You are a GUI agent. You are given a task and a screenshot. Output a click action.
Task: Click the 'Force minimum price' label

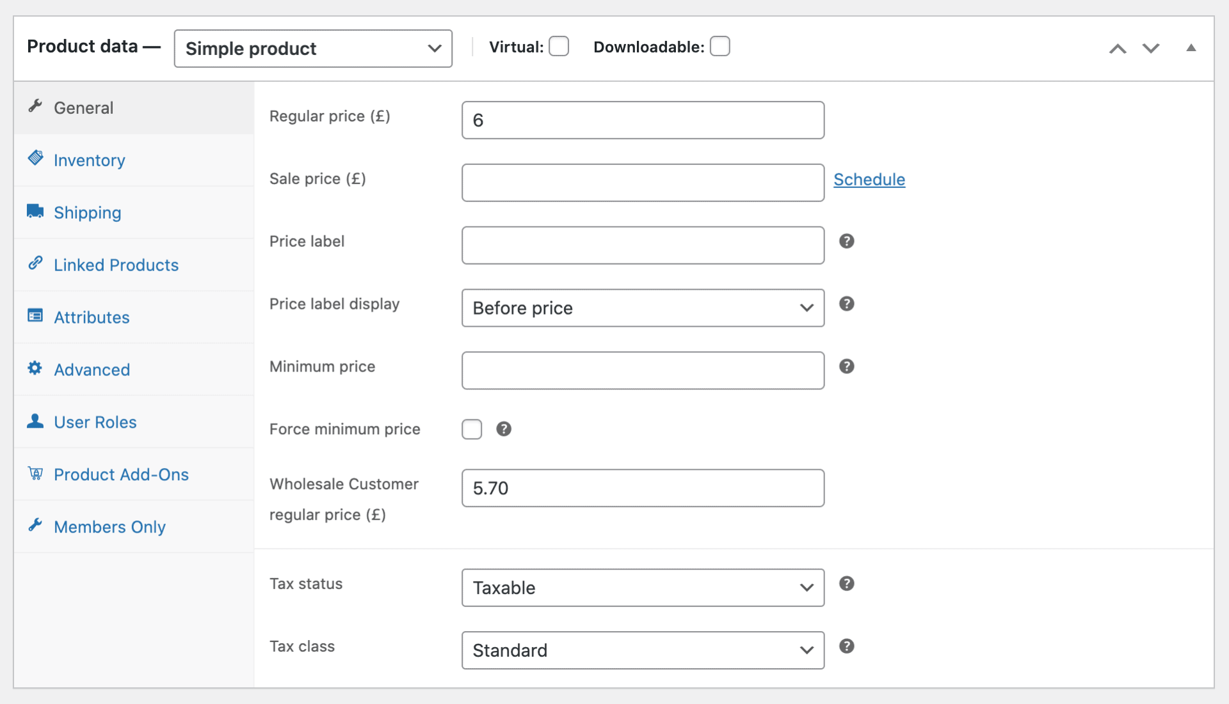point(344,429)
